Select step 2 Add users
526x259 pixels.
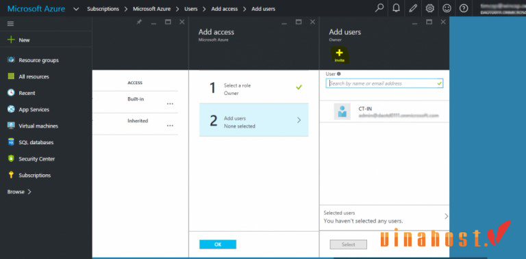coord(254,120)
